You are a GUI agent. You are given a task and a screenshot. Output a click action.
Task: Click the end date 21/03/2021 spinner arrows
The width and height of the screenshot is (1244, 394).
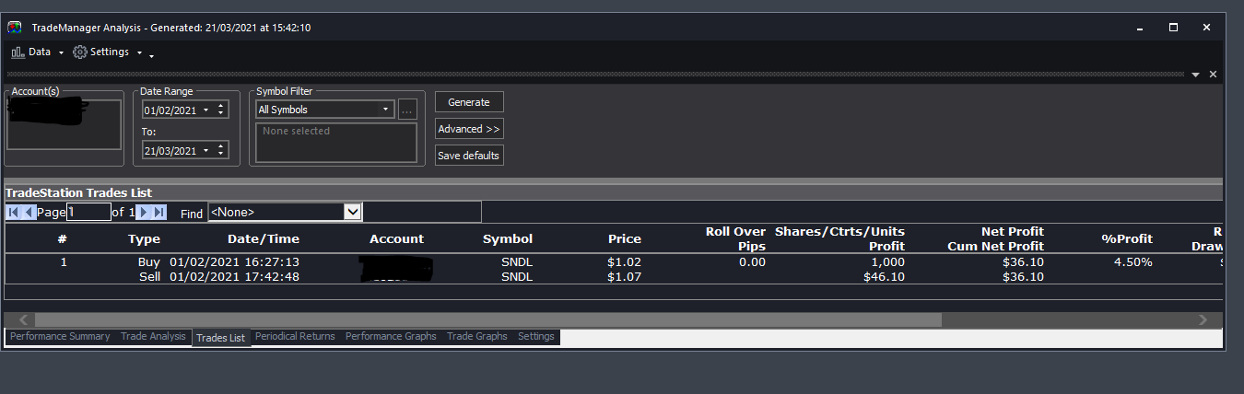coord(221,150)
